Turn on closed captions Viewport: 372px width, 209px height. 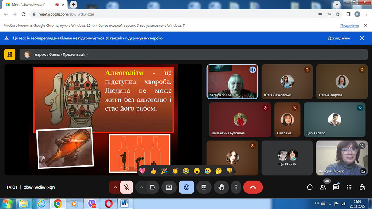[204, 187]
